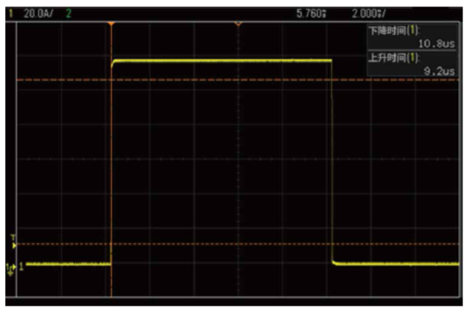The width and height of the screenshot is (469, 312).
Task: Click the upper dashed horizontal cursor line
Action: coord(237,80)
